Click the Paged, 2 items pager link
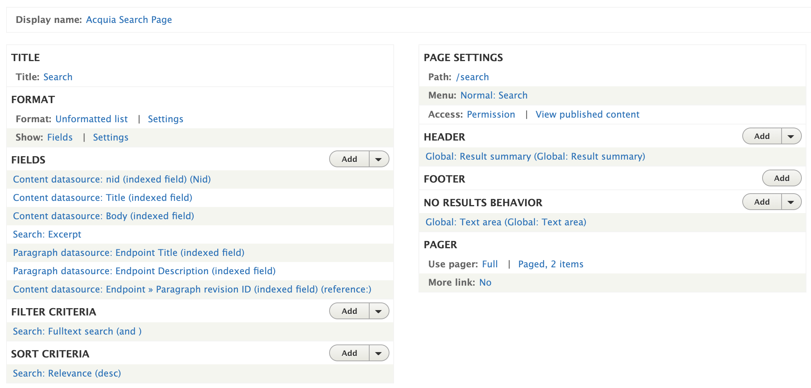The image size is (811, 388). pyautogui.click(x=551, y=264)
